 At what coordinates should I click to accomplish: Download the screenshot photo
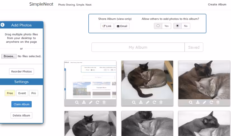click(x=84, y=102)
